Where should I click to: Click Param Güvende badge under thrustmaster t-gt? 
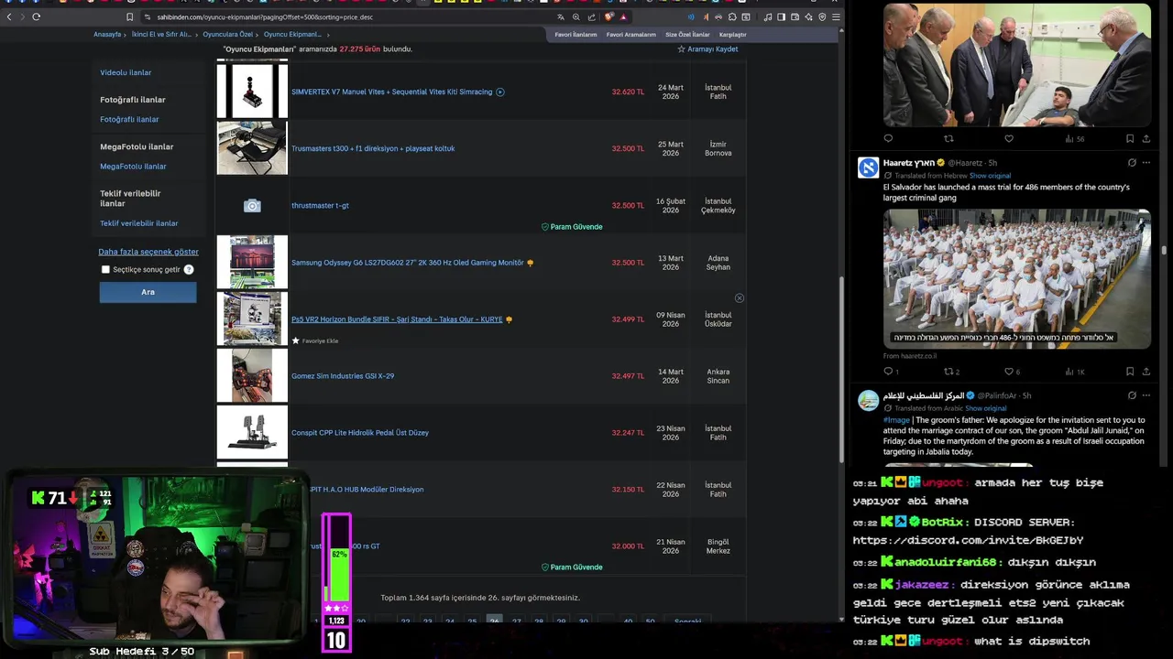click(572, 227)
